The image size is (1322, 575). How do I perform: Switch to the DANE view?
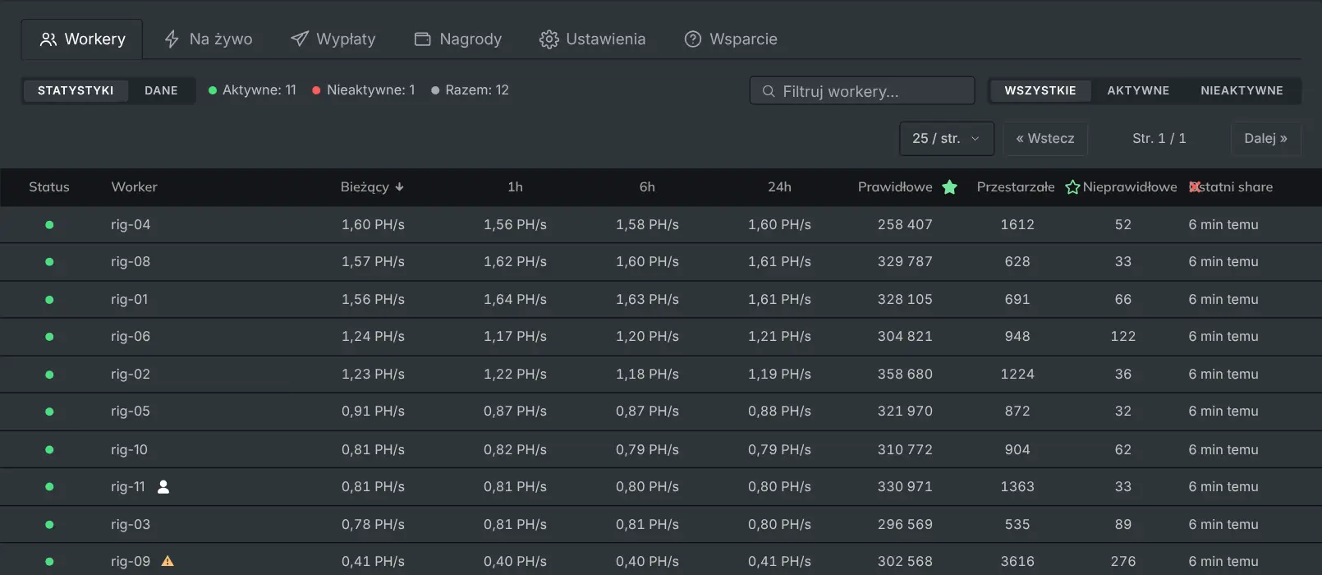click(x=161, y=90)
